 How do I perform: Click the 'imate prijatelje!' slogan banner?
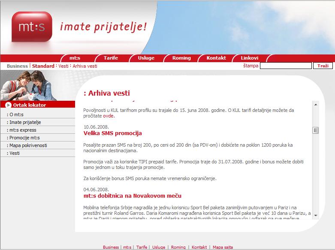(x=103, y=27)
